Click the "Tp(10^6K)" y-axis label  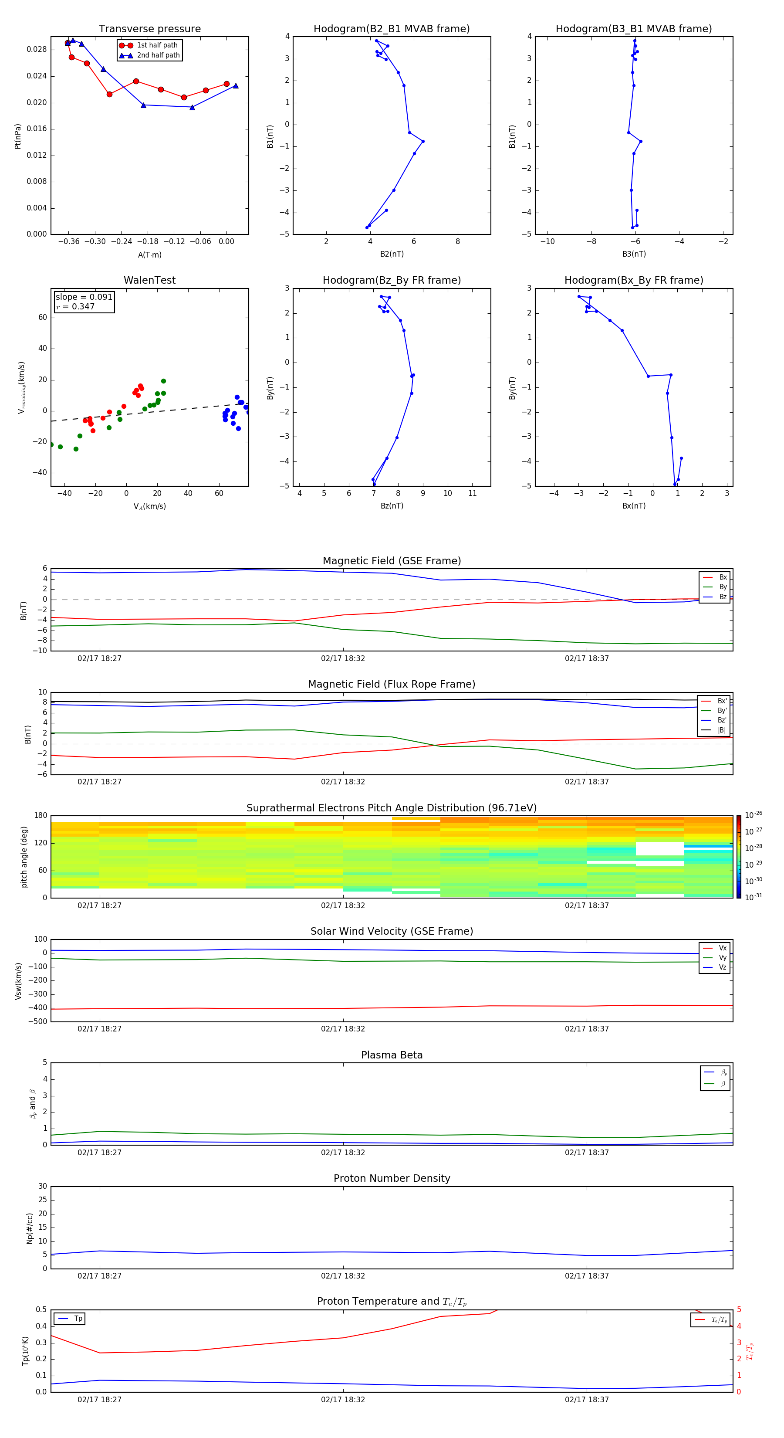pyautogui.click(x=25, y=1351)
